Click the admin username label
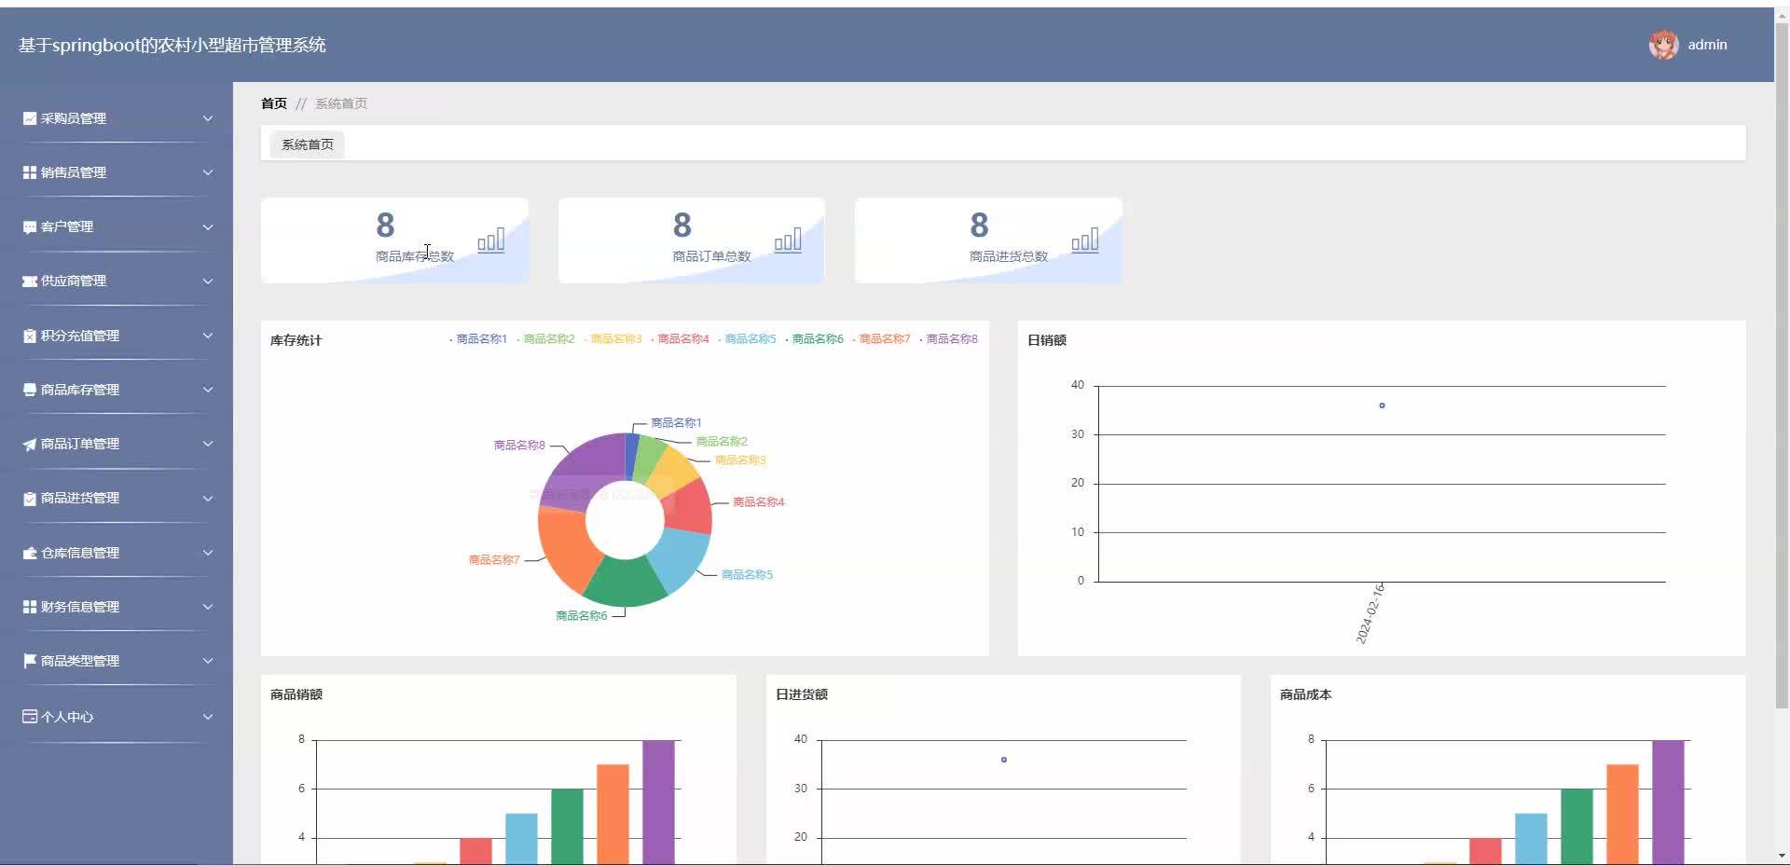The height and width of the screenshot is (865, 1790). pos(1707,45)
